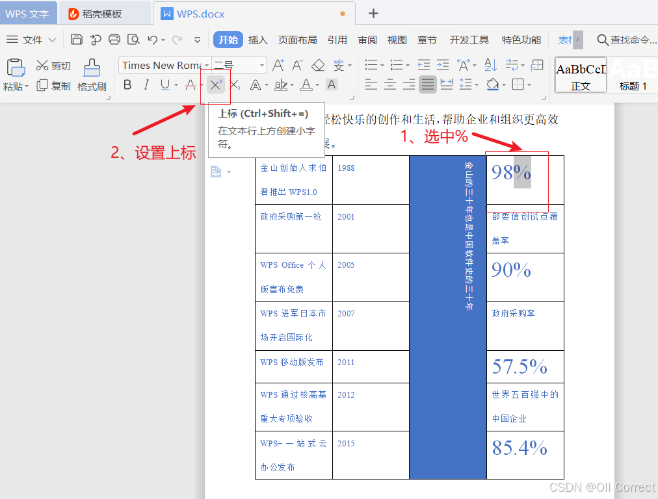Click the text highlight color icon
The image size is (658, 499).
pyautogui.click(x=281, y=85)
